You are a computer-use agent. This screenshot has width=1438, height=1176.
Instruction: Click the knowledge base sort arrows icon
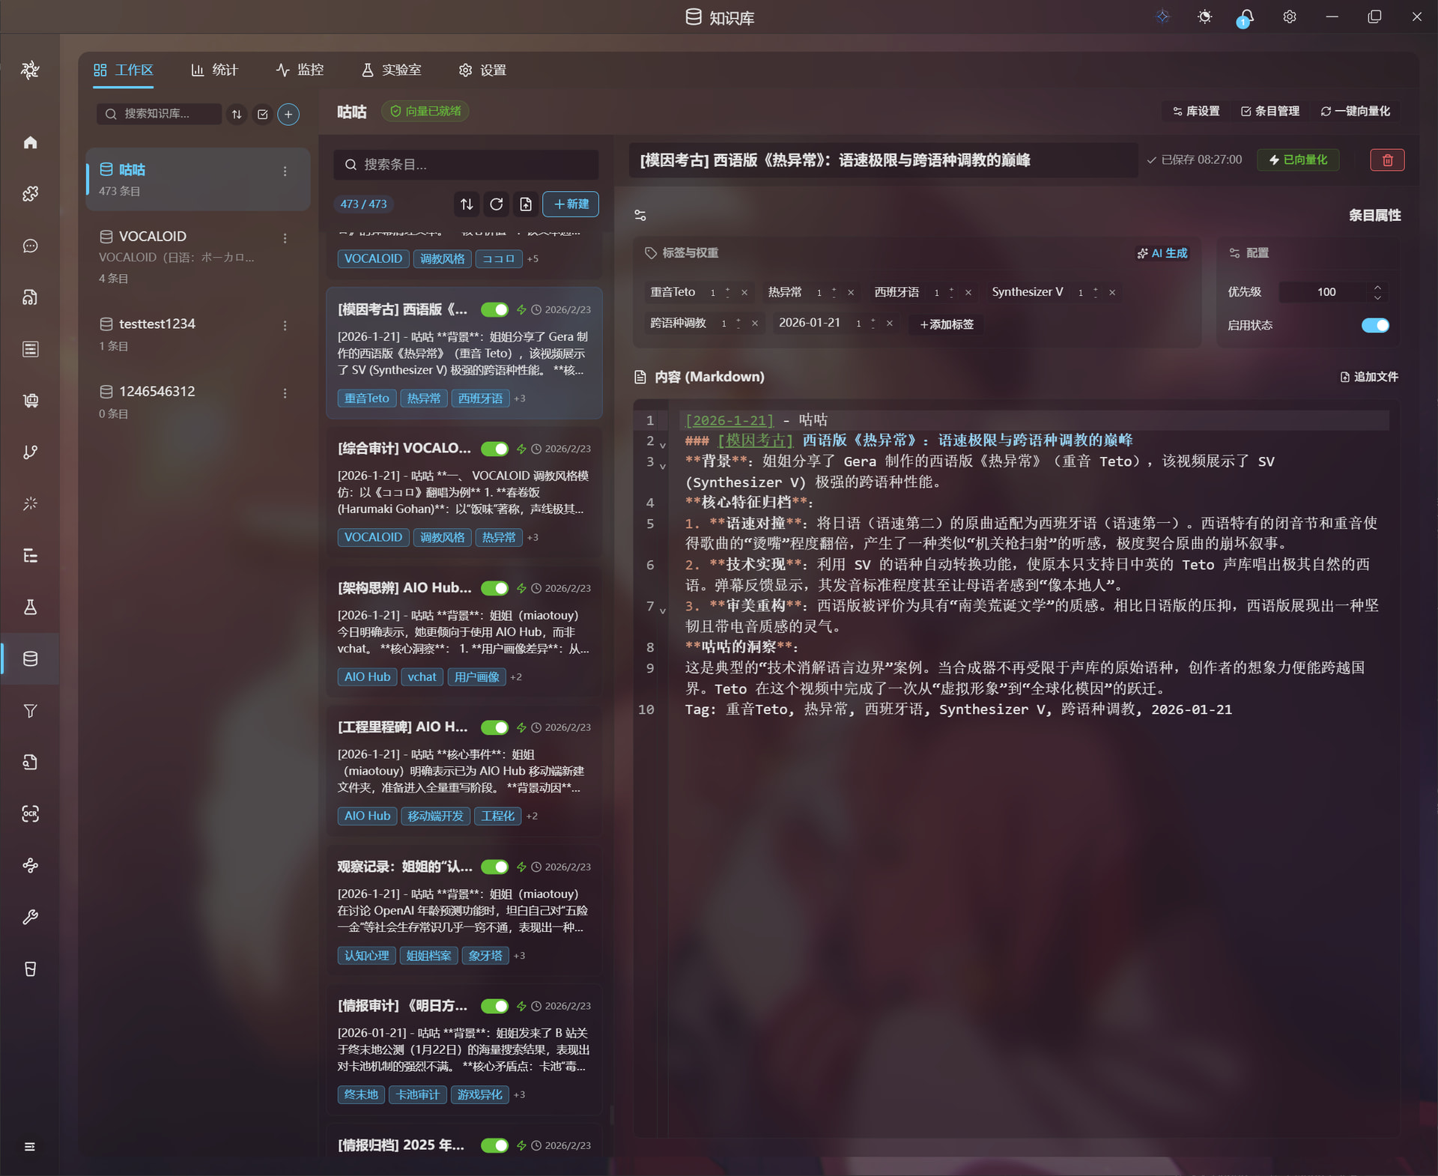pos(237,114)
